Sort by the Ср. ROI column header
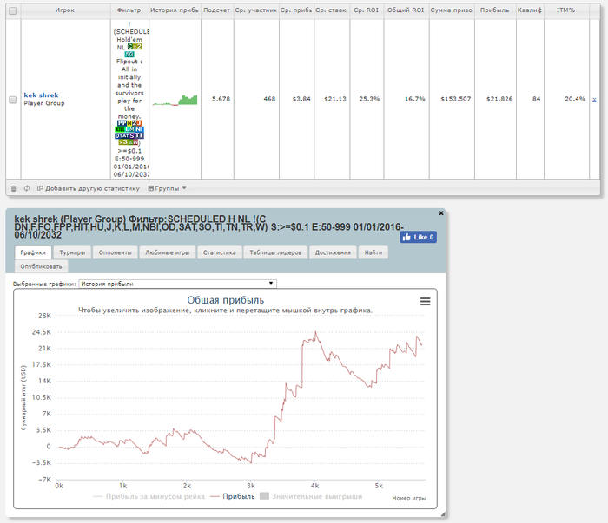Viewport: 608px width, 523px height. click(367, 10)
